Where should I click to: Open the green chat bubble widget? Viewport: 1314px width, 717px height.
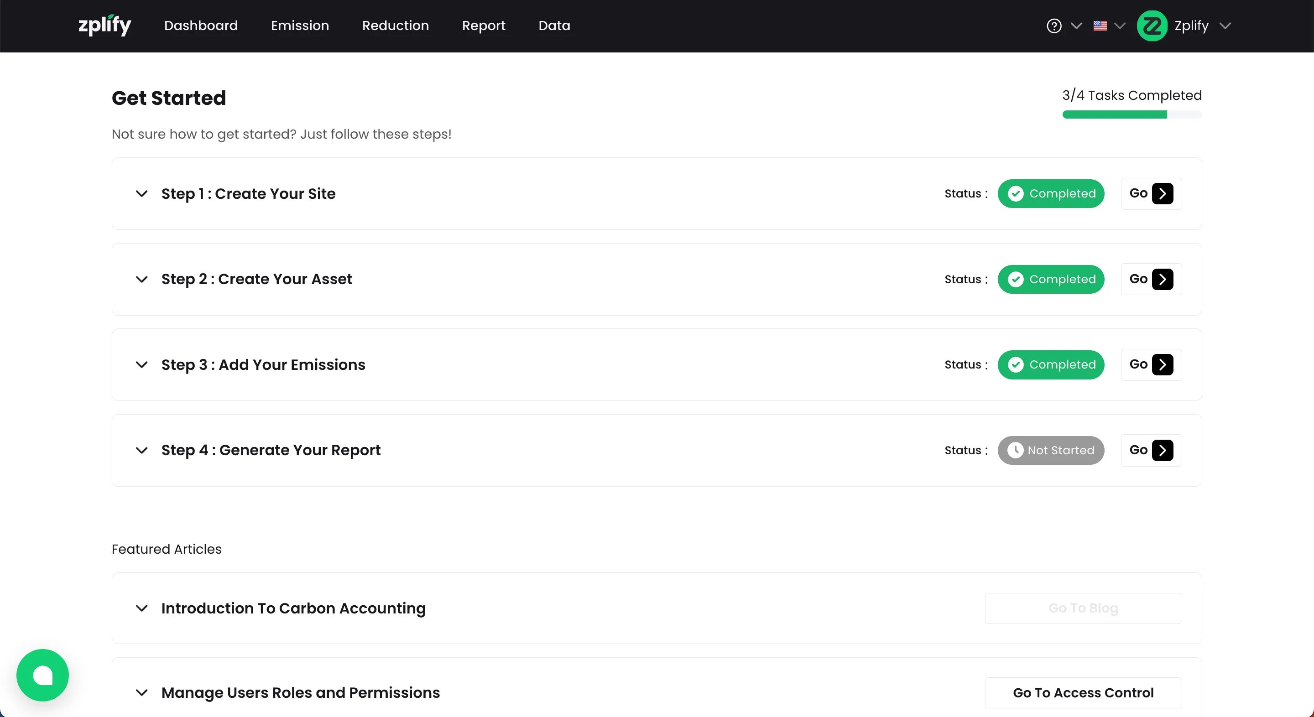[42, 675]
